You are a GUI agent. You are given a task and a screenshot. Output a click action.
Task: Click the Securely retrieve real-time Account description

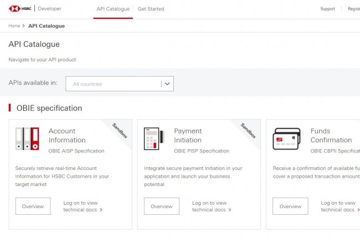coord(62,176)
